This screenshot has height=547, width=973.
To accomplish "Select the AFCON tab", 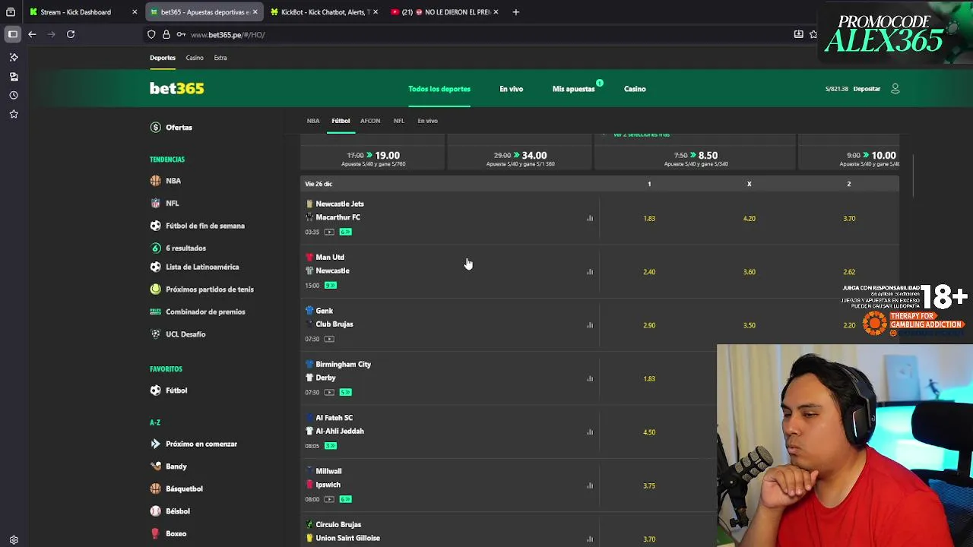I will tap(370, 121).
